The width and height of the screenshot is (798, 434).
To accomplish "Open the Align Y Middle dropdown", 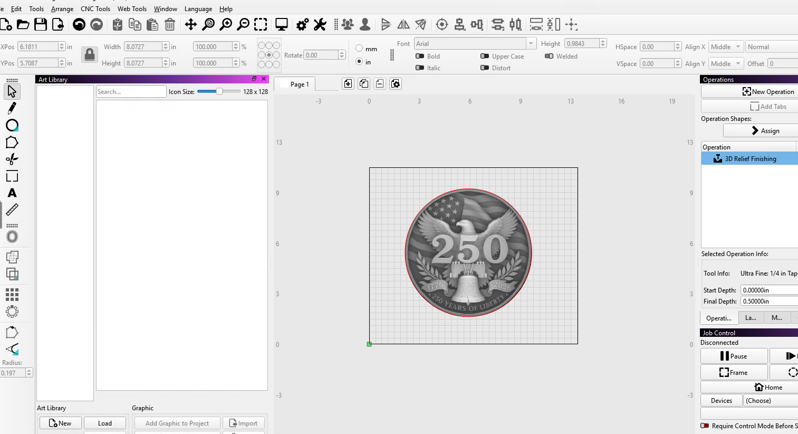I will [726, 63].
